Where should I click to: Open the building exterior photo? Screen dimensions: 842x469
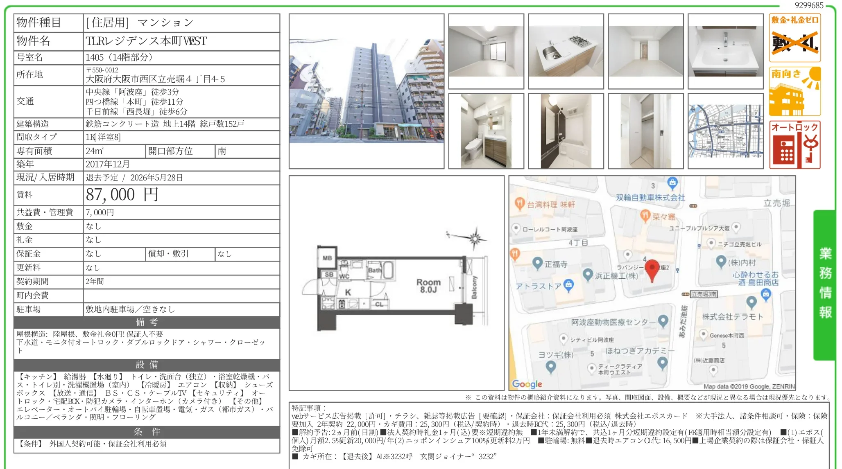[x=366, y=91]
